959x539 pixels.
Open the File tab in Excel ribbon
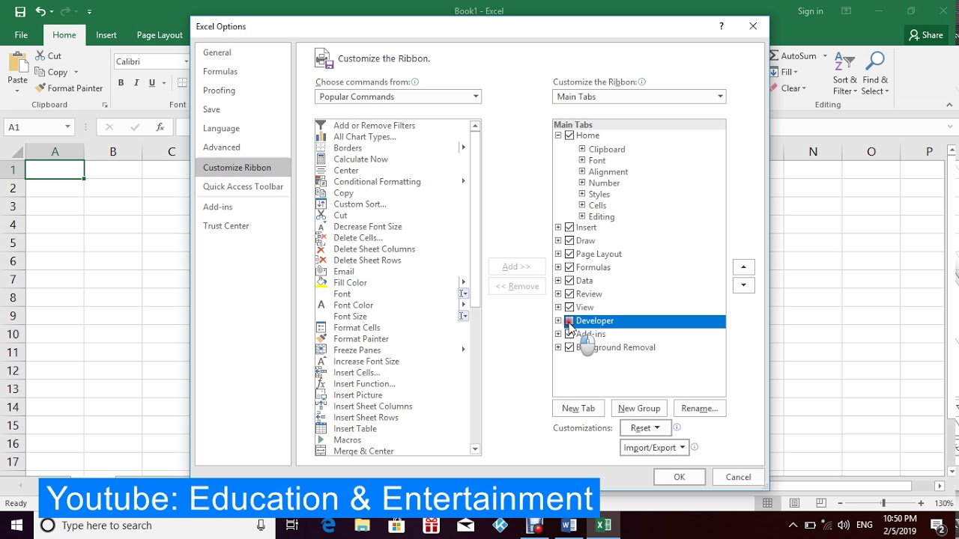21,35
